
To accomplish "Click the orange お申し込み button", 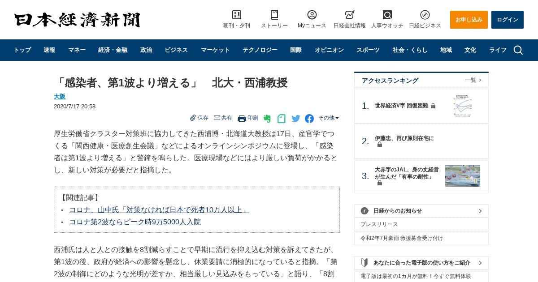I will (x=469, y=20).
